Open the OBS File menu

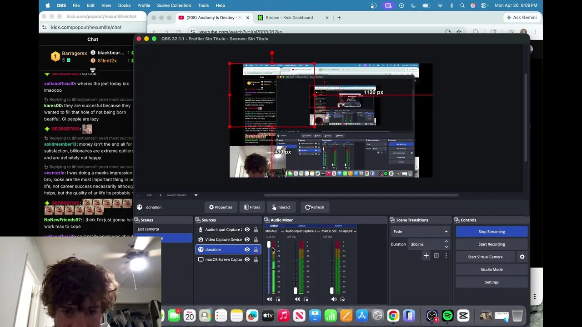click(x=76, y=5)
